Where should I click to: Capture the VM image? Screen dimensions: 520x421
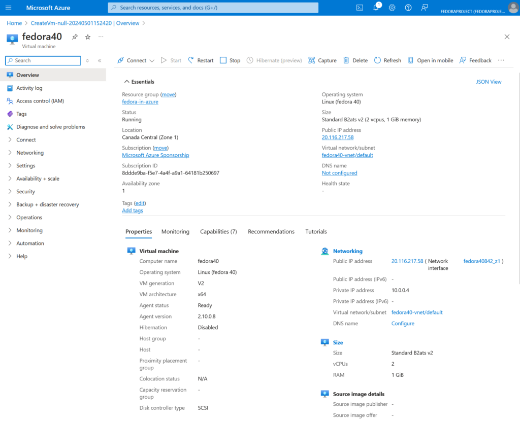coord(322,60)
